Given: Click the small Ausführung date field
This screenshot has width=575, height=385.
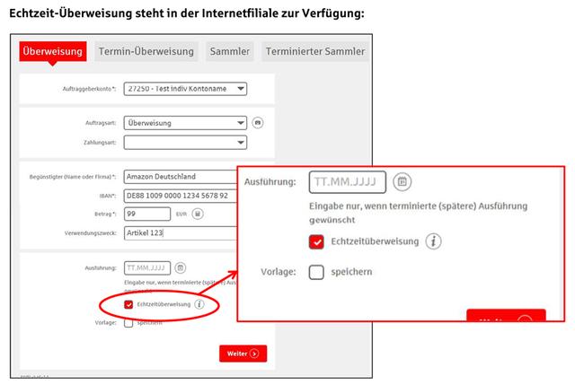Looking at the screenshot, I should coord(147,268).
